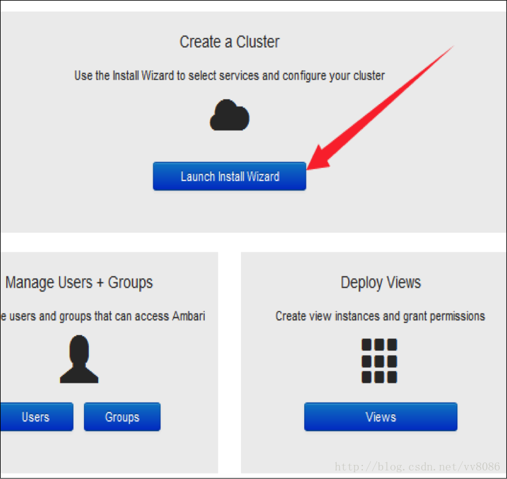Click the 'Manage Users + Groups' heading

click(79, 282)
